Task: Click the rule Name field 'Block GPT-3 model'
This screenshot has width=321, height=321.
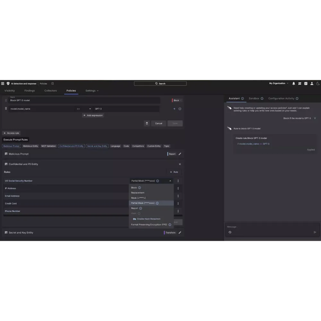Action: [84, 100]
